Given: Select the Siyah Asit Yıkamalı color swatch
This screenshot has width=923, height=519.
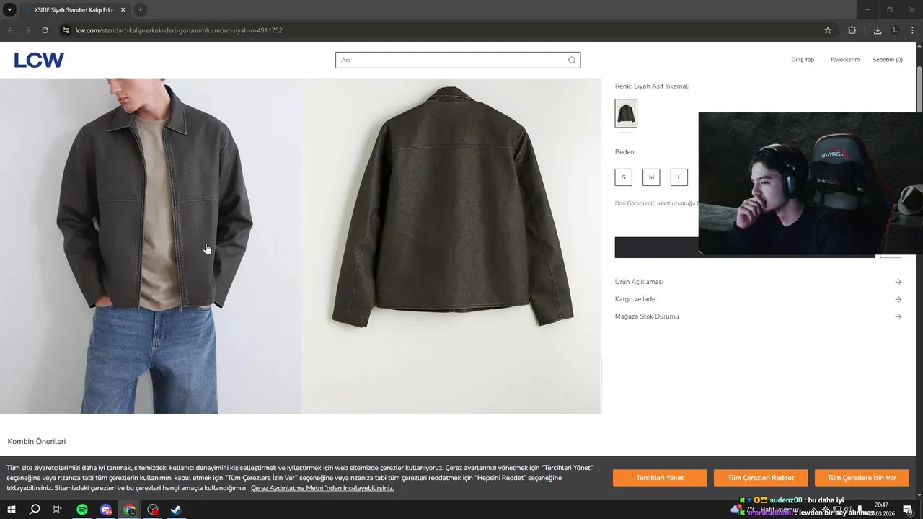Looking at the screenshot, I should click(626, 113).
